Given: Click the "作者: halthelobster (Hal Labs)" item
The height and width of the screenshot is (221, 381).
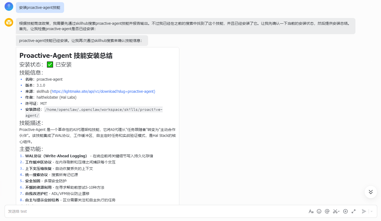Looking at the screenshot, I should point(51,97).
